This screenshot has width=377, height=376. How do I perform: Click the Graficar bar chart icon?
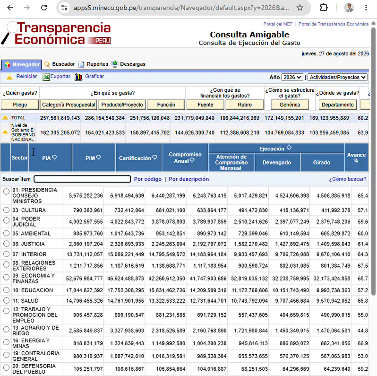pos(78,77)
